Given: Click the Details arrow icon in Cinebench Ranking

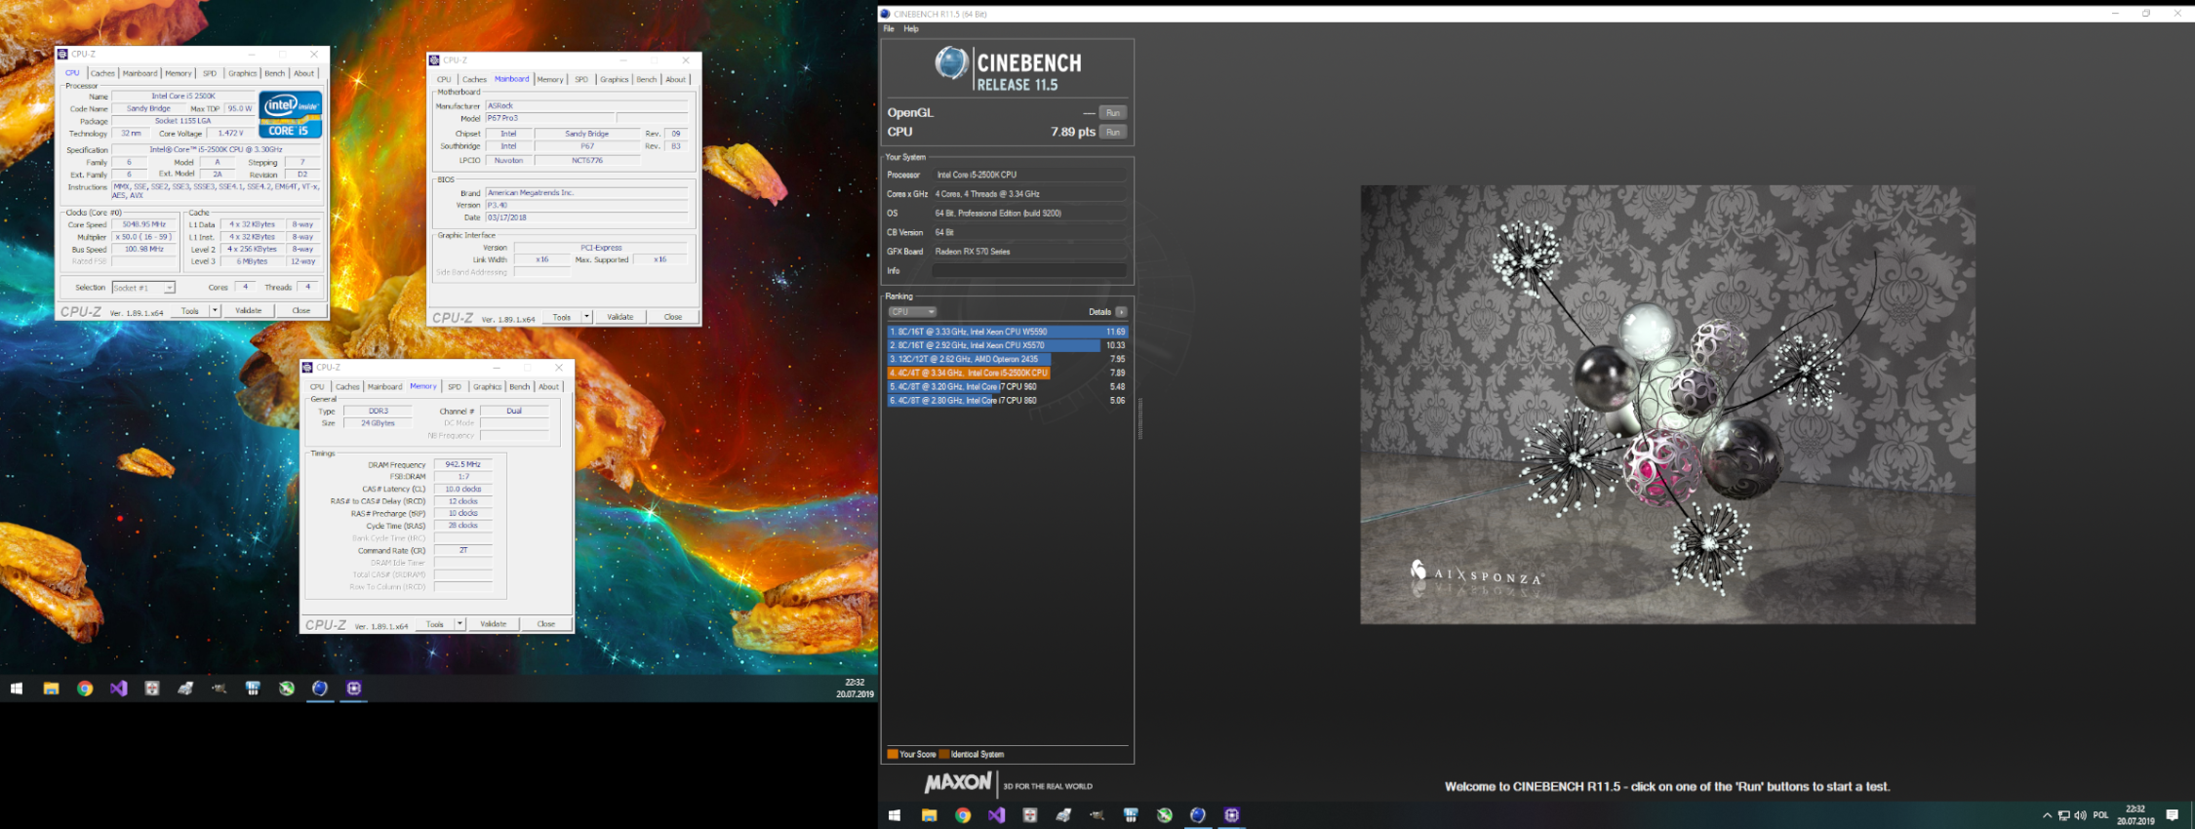Looking at the screenshot, I should [1121, 312].
